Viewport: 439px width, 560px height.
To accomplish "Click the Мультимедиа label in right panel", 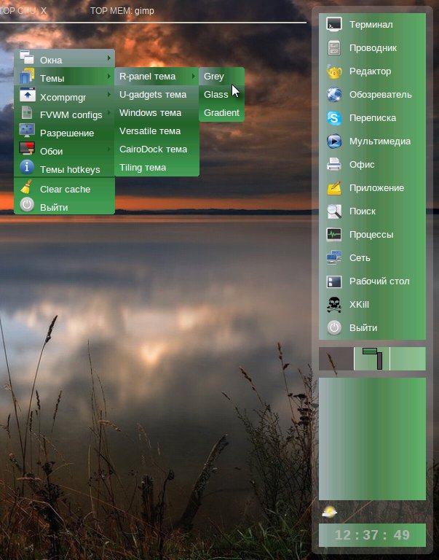I will click(x=380, y=141).
